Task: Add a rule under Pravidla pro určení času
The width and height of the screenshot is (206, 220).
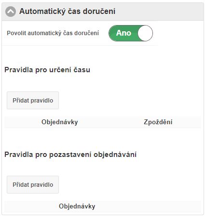Action: 33,101
